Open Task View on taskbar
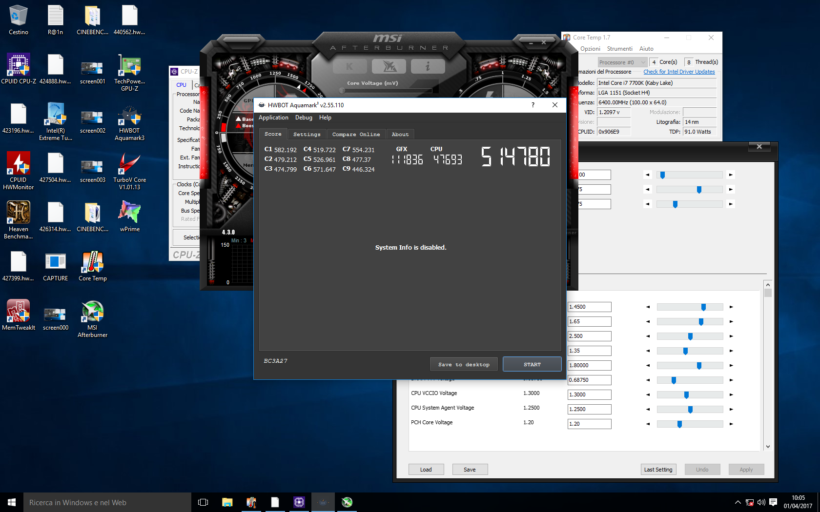This screenshot has width=820, height=512. pyautogui.click(x=203, y=502)
